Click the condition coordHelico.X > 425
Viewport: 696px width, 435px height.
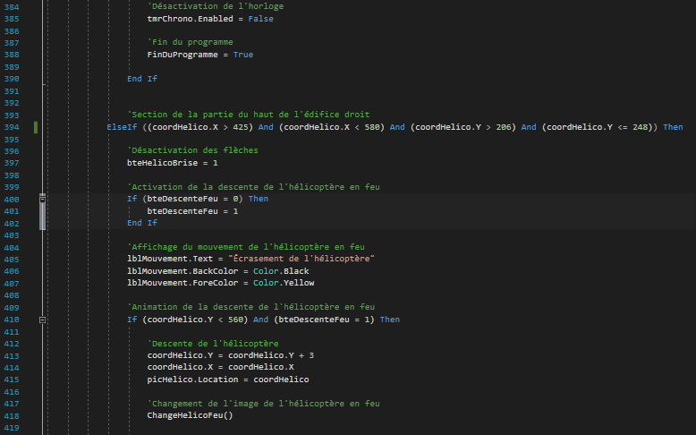pyautogui.click(x=199, y=127)
